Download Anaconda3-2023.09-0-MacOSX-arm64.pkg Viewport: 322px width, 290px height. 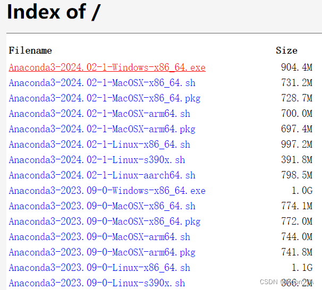coord(102,252)
